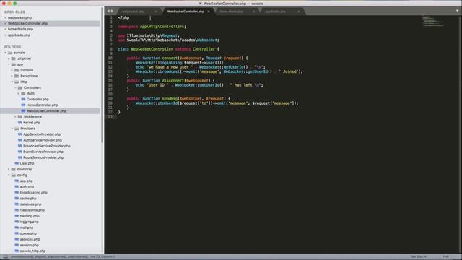The image size is (462, 260).
Task: Close websocket.php in the Open Files list
Action: (x=5, y=17)
